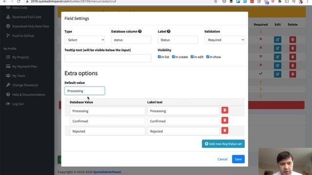Click the Label input field with Status
This screenshot has width=312, height=175.
[177, 40]
